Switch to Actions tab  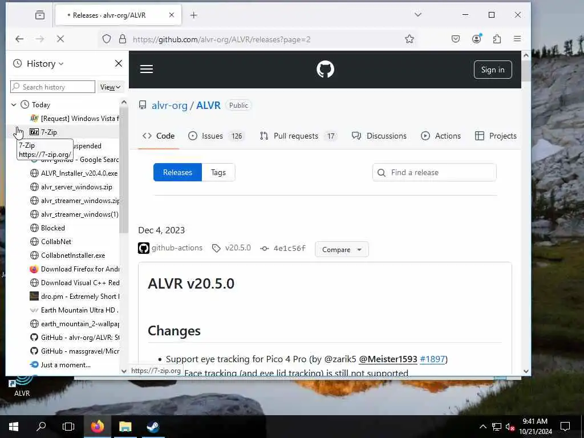[x=441, y=136]
